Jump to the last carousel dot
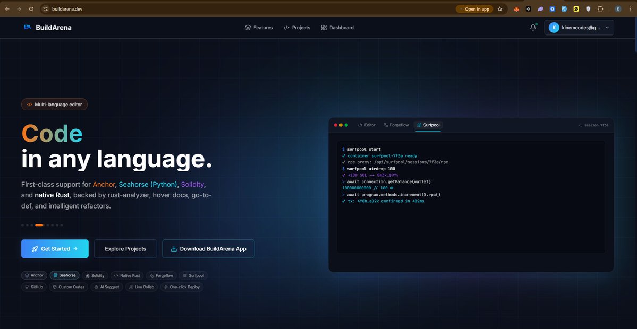Viewport: 637px width, 329px height. click(x=61, y=225)
